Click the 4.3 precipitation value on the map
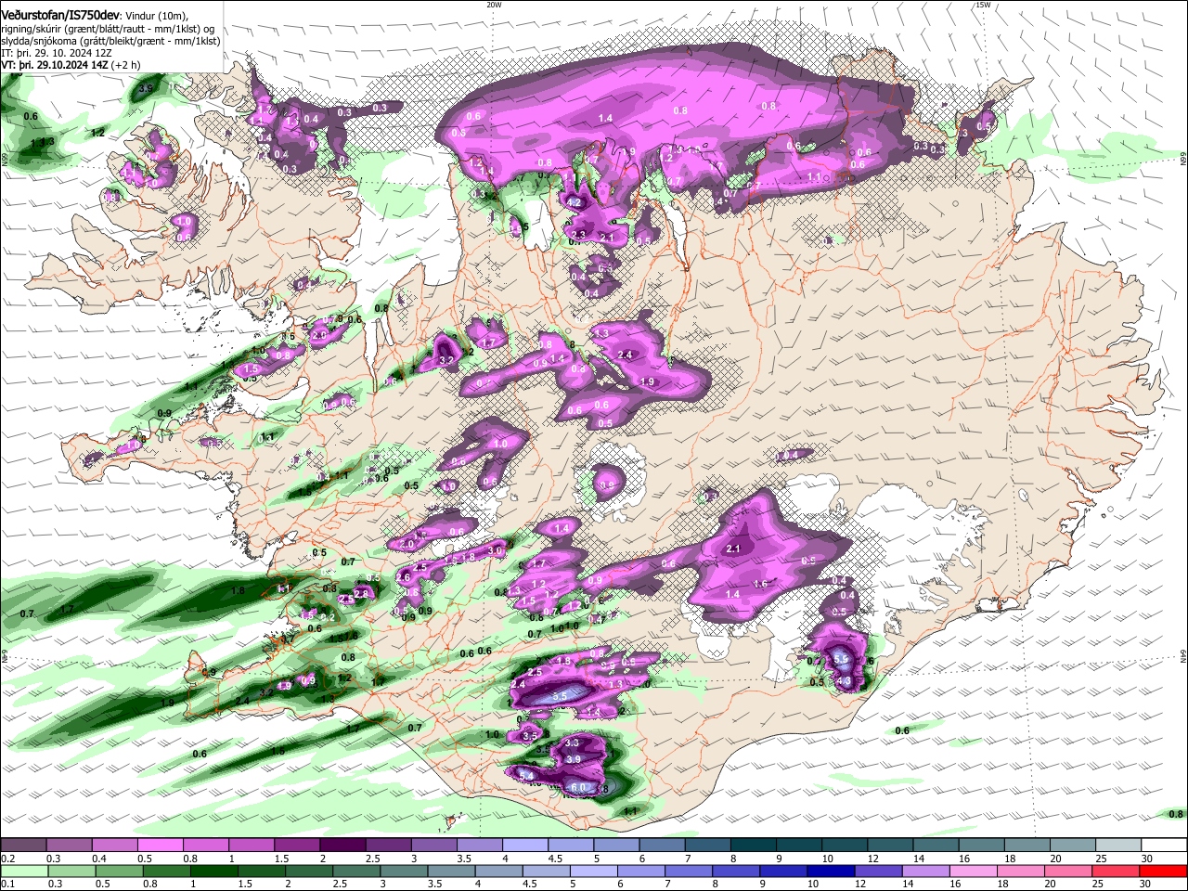Image resolution: width=1188 pixels, height=891 pixels. click(x=844, y=681)
